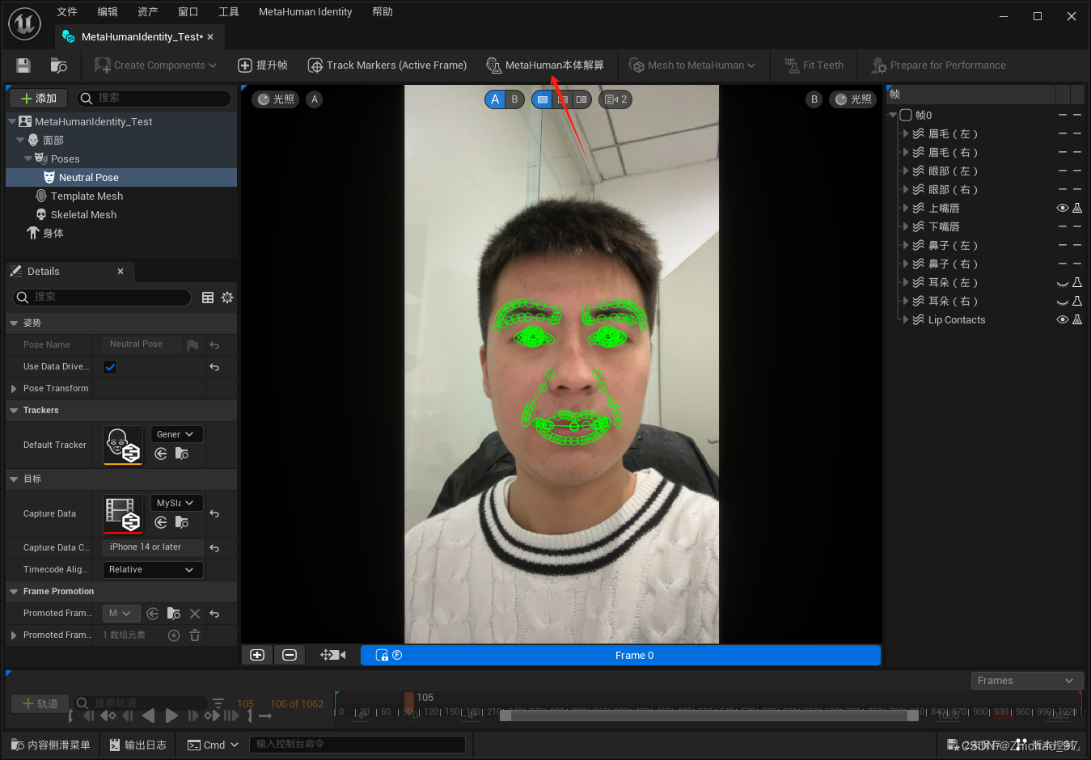Viewport: 1091px width, 760px height.
Task: Delete all Promoted Frames array elements
Action: 195,635
